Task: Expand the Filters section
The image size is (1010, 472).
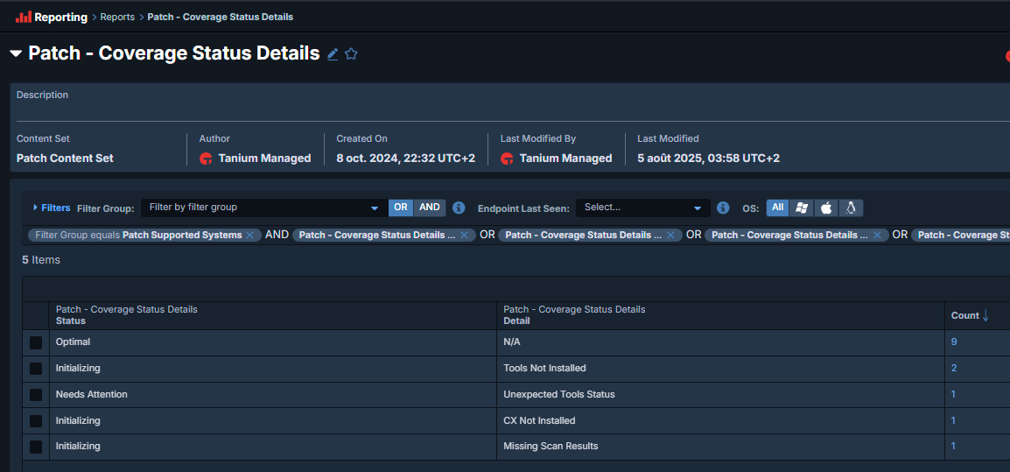Action: 51,208
